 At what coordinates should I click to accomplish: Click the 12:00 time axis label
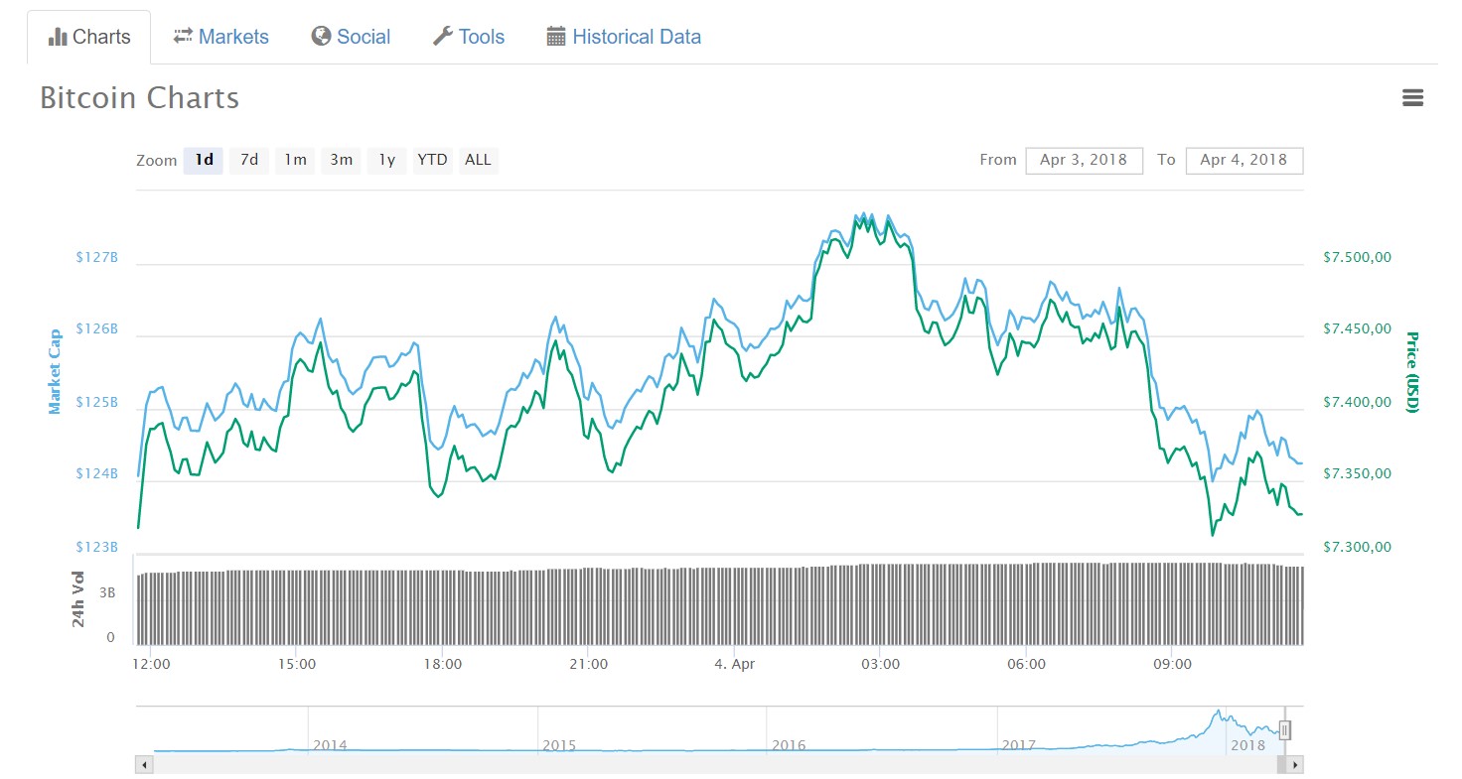[151, 664]
